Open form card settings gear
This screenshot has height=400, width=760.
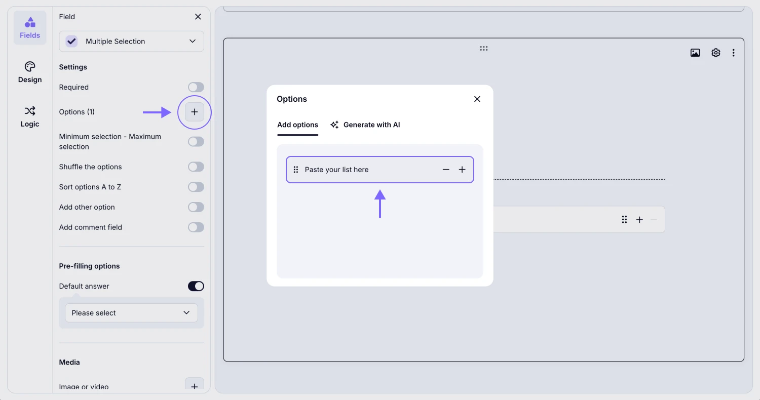pyautogui.click(x=715, y=53)
